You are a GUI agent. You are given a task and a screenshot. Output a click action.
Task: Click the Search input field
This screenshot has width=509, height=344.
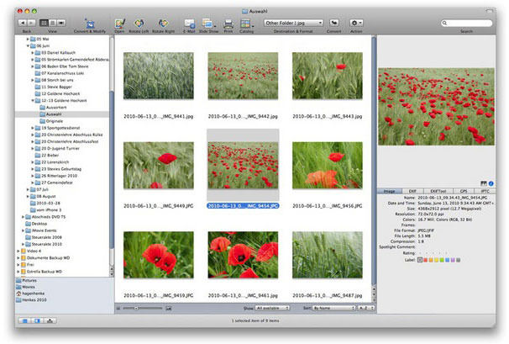click(x=466, y=21)
